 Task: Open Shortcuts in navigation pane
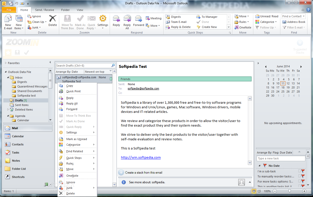pos(28,177)
